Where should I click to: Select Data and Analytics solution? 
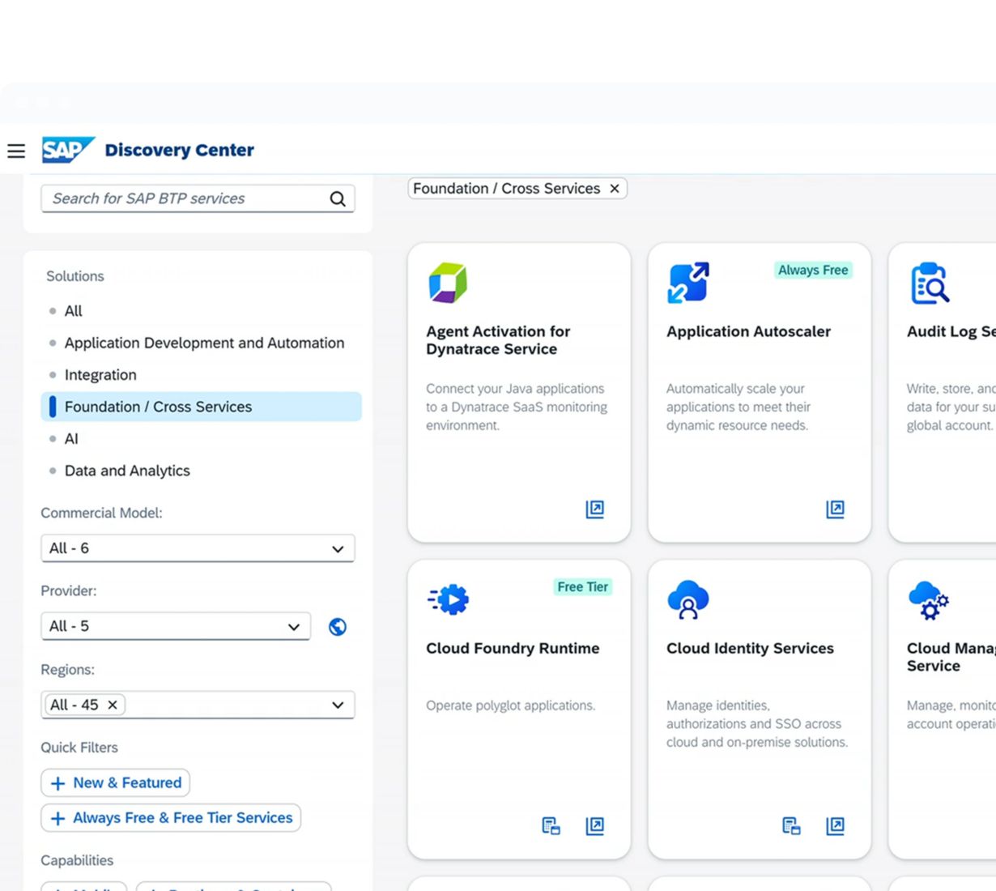click(127, 471)
